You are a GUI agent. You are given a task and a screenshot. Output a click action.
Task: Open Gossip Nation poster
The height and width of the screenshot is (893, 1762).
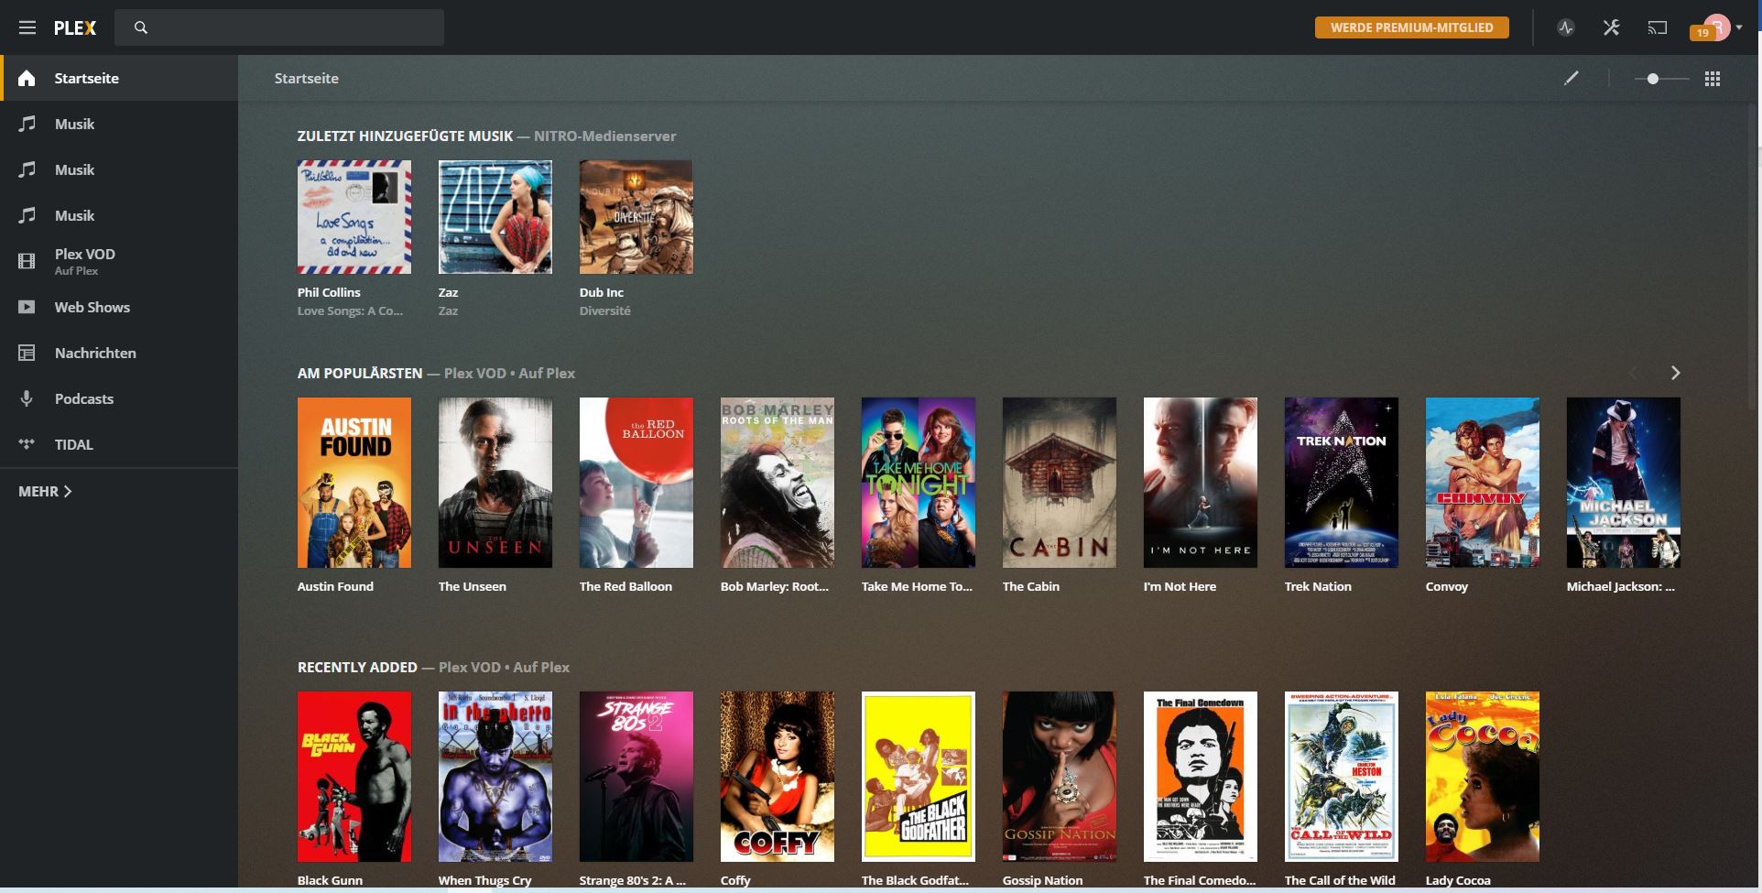[x=1060, y=777]
